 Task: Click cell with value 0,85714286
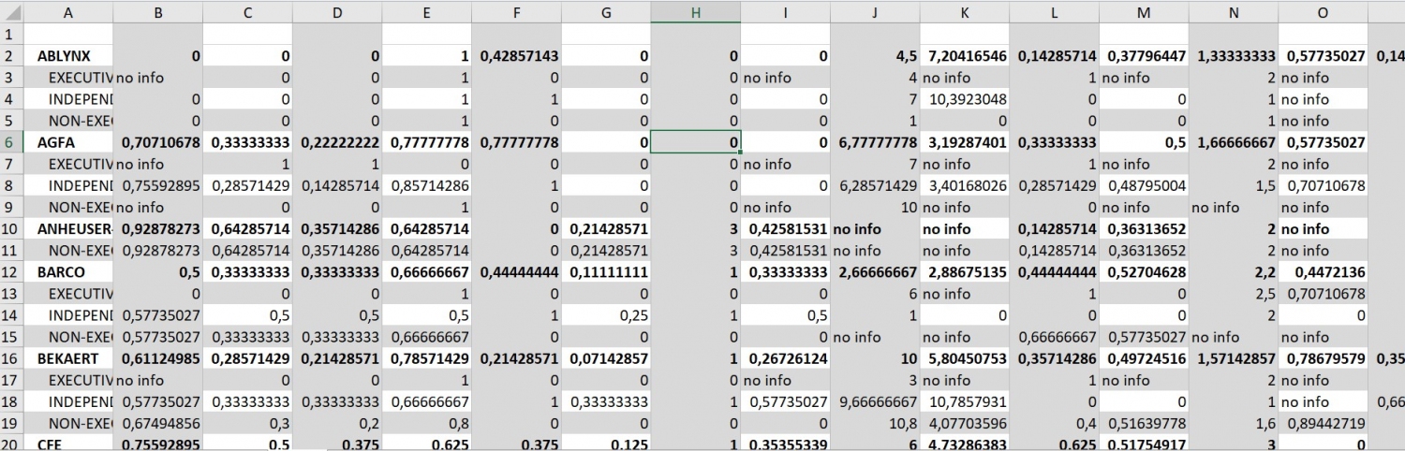(x=427, y=185)
